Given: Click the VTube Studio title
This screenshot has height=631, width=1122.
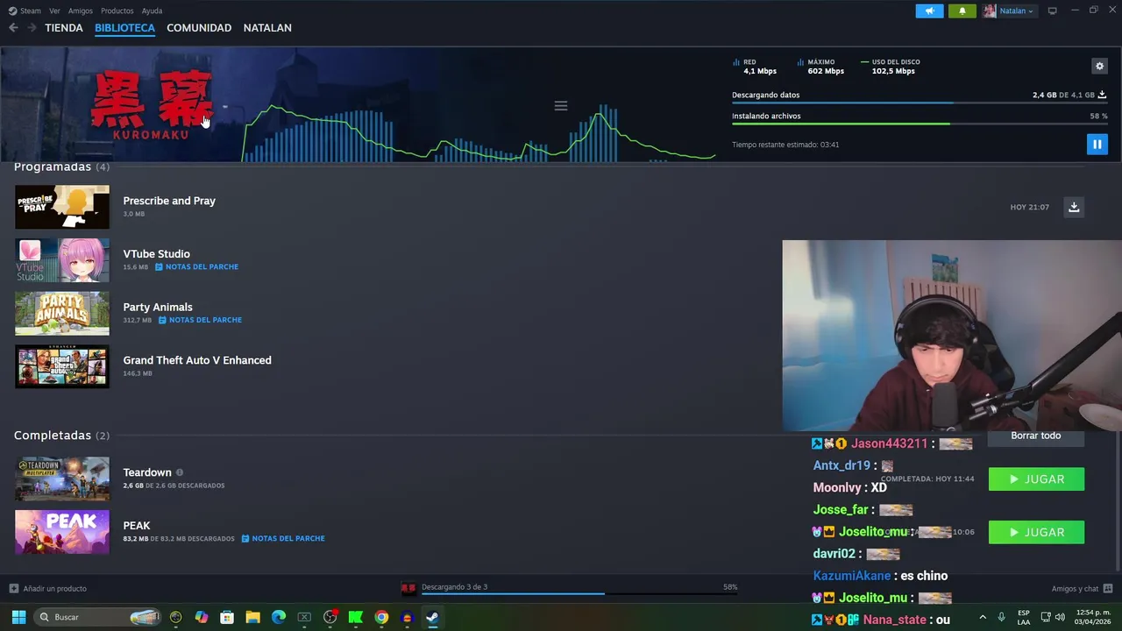Looking at the screenshot, I should point(156,254).
